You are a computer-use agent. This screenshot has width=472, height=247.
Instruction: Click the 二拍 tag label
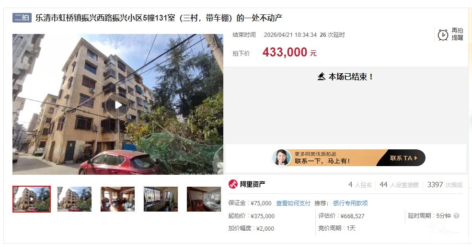[22, 18]
